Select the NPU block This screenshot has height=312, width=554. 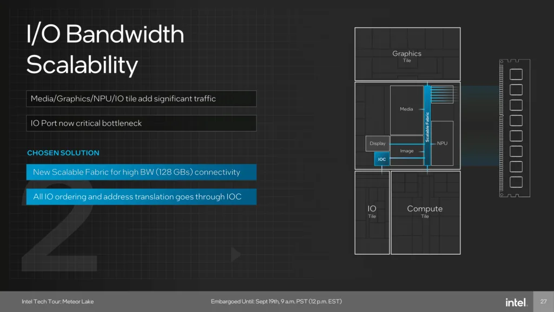pyautogui.click(x=442, y=143)
